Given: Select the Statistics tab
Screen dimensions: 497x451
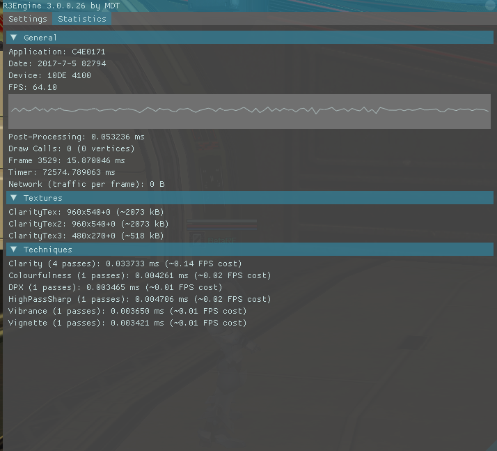Looking at the screenshot, I should point(81,19).
